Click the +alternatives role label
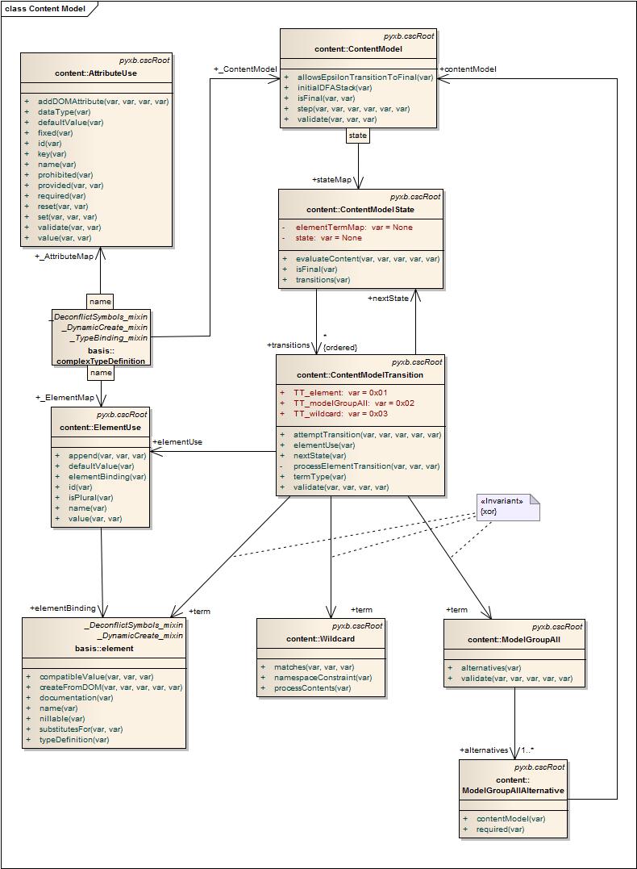The width and height of the screenshot is (637, 869). (x=484, y=750)
